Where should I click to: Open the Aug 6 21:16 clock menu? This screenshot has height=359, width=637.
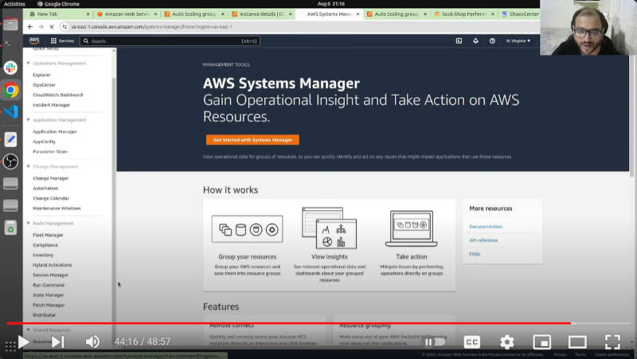(330, 4)
